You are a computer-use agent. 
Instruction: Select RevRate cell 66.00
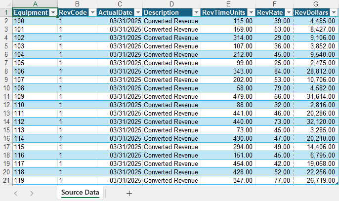tap(274, 96)
